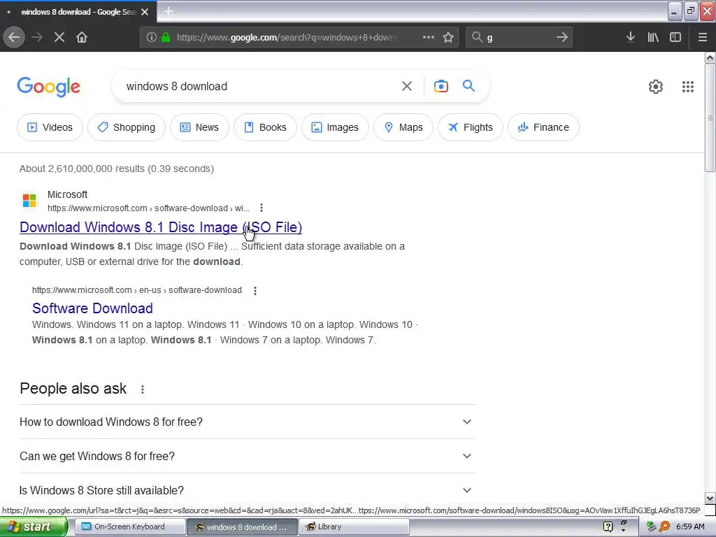Screen dimensions: 716x537
Task: Filter results by Books
Action: [265, 127]
